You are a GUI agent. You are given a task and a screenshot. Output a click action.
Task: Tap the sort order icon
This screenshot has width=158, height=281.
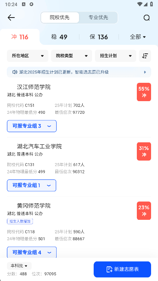(x=145, y=56)
